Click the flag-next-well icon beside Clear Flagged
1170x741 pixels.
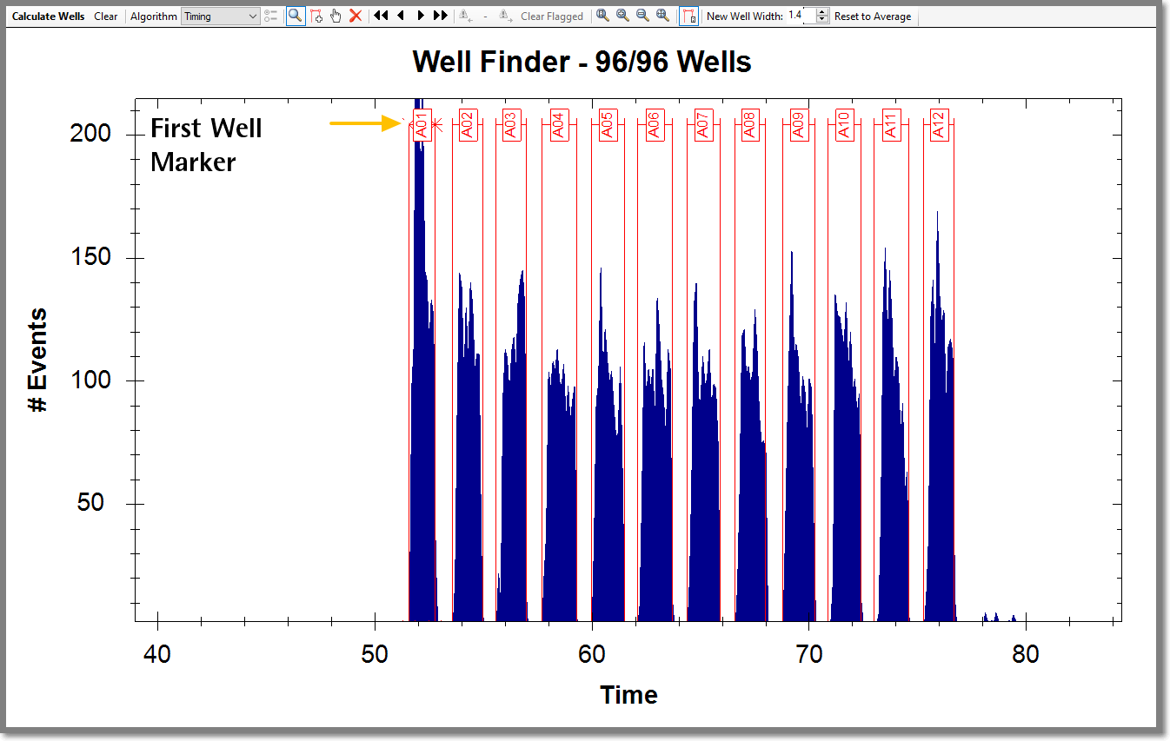pos(503,15)
